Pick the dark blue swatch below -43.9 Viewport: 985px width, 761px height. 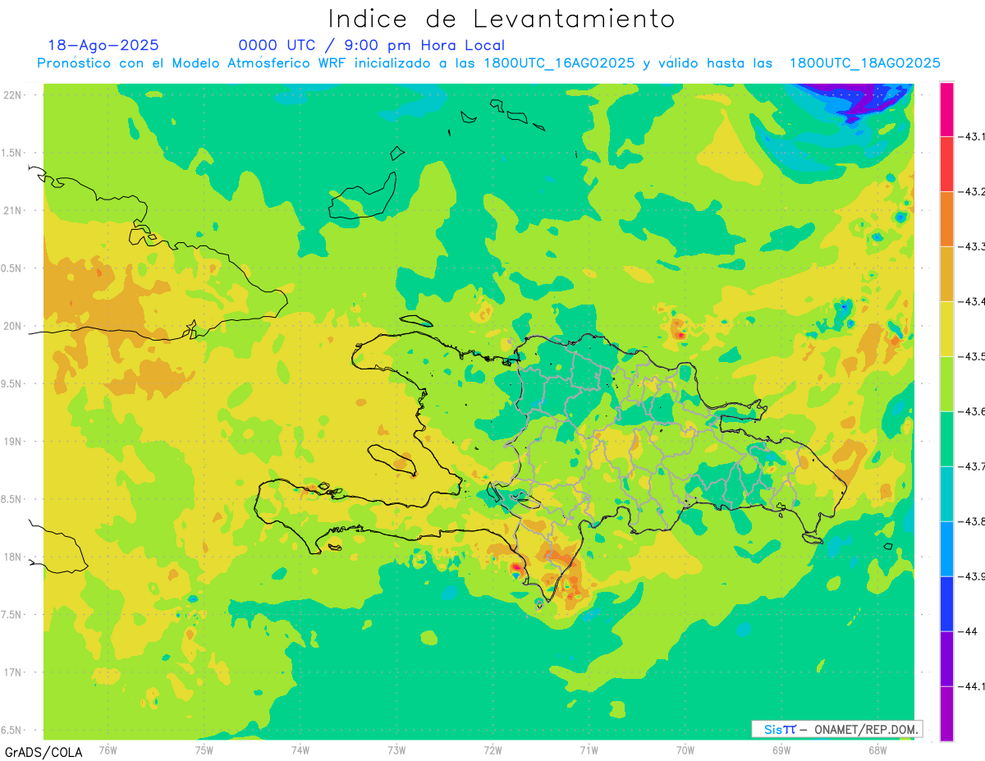coord(946,603)
